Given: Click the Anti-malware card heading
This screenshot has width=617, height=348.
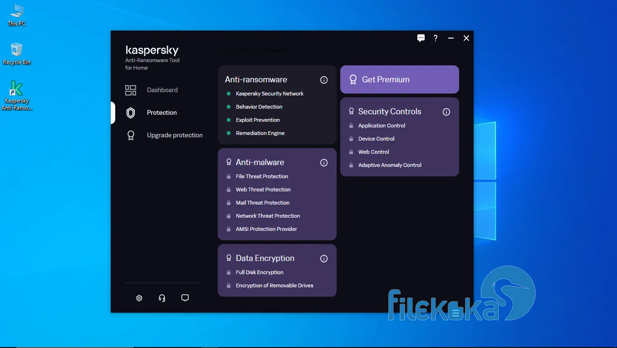Looking at the screenshot, I should 260,163.
